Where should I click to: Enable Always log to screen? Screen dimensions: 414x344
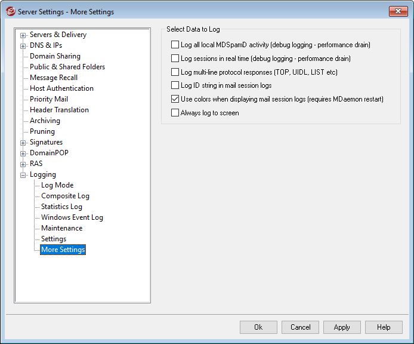pyautogui.click(x=175, y=113)
